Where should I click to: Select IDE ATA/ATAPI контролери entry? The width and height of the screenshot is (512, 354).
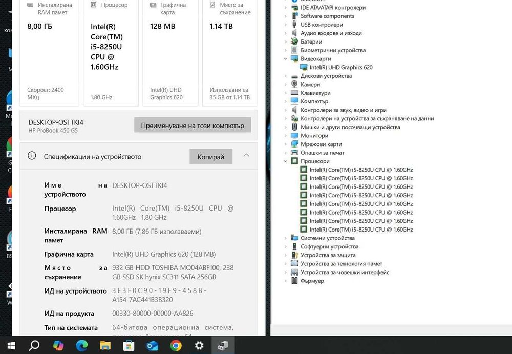point(333,8)
